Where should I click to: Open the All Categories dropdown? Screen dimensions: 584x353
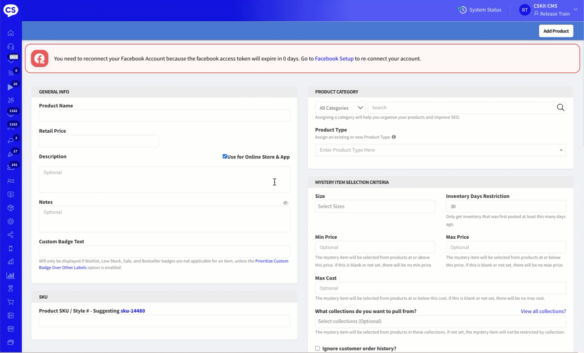[x=341, y=108]
